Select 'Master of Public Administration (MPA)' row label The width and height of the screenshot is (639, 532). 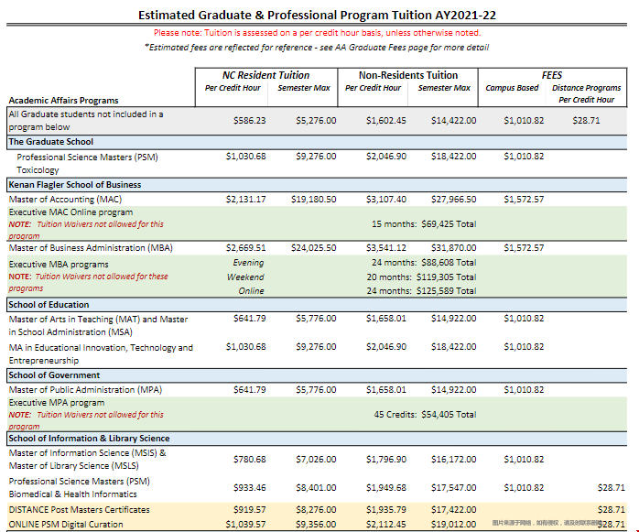(85, 390)
